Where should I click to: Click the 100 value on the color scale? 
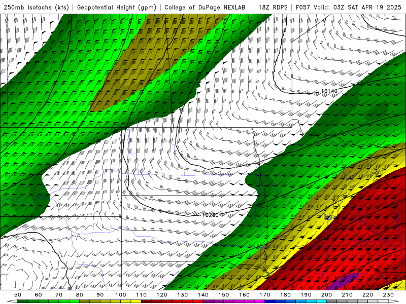[121, 295]
